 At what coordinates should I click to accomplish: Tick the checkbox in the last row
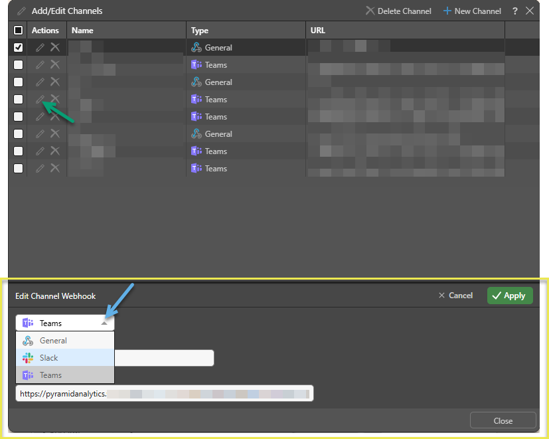pyautogui.click(x=18, y=169)
